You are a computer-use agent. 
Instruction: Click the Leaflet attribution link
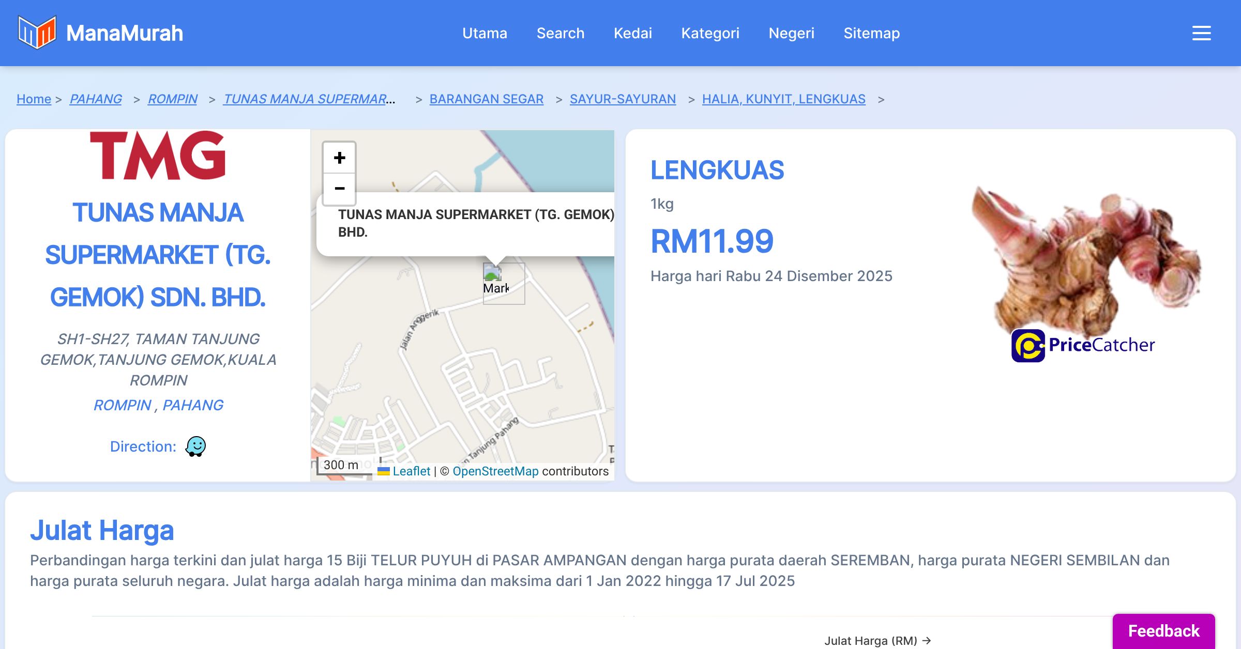point(411,471)
